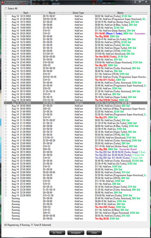Select the running $11 NL Hold'em [8-Max] tournament
This screenshot has width=151, height=238.
coord(76,210)
